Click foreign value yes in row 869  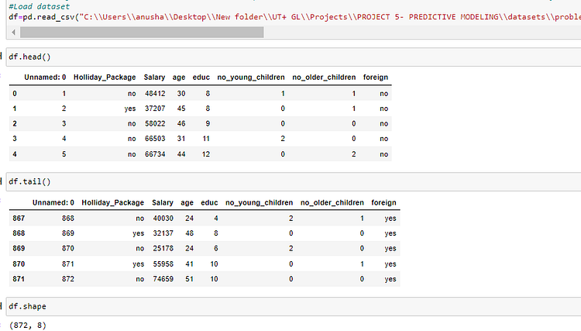pyautogui.click(x=390, y=249)
